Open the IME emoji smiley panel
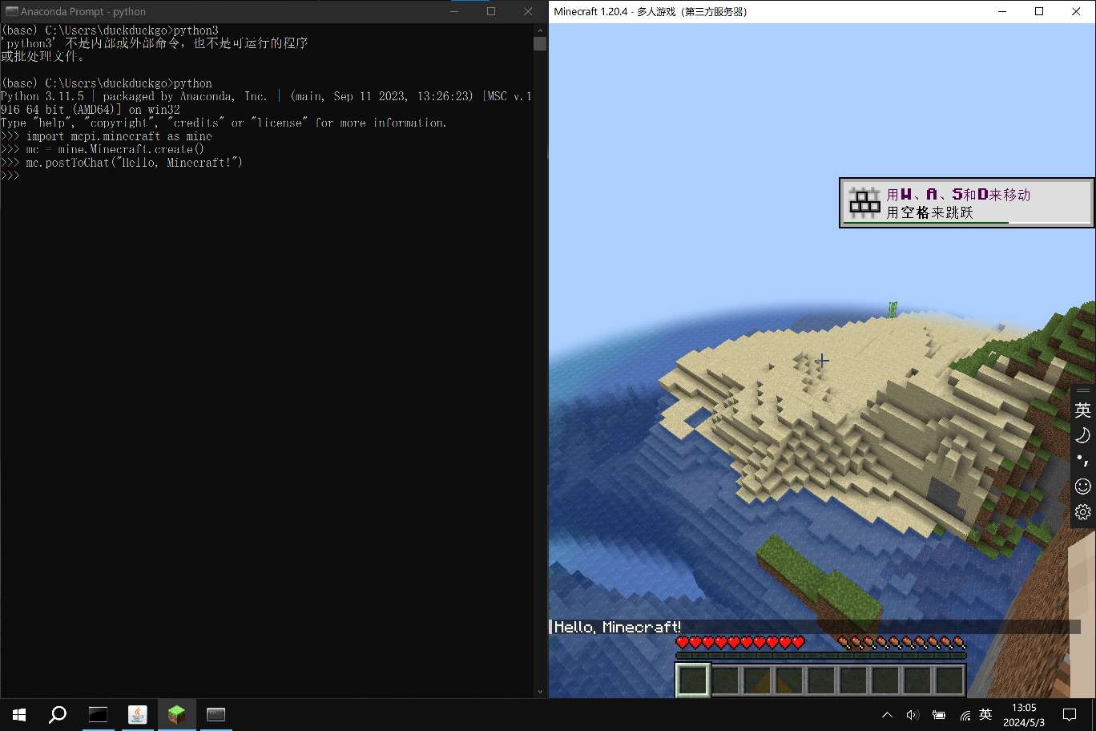 (x=1083, y=487)
